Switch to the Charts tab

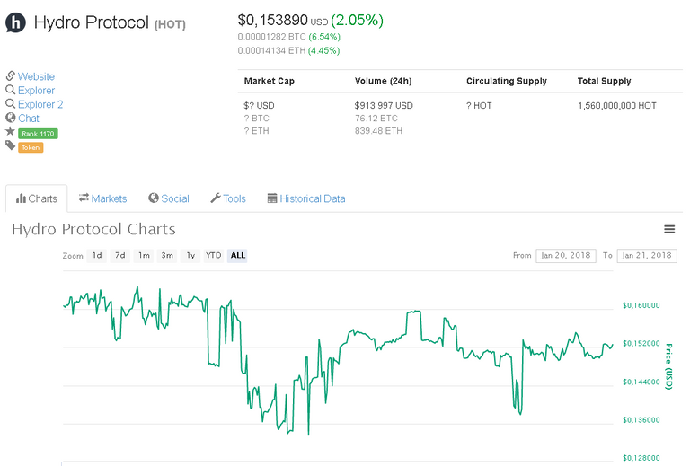point(37,198)
